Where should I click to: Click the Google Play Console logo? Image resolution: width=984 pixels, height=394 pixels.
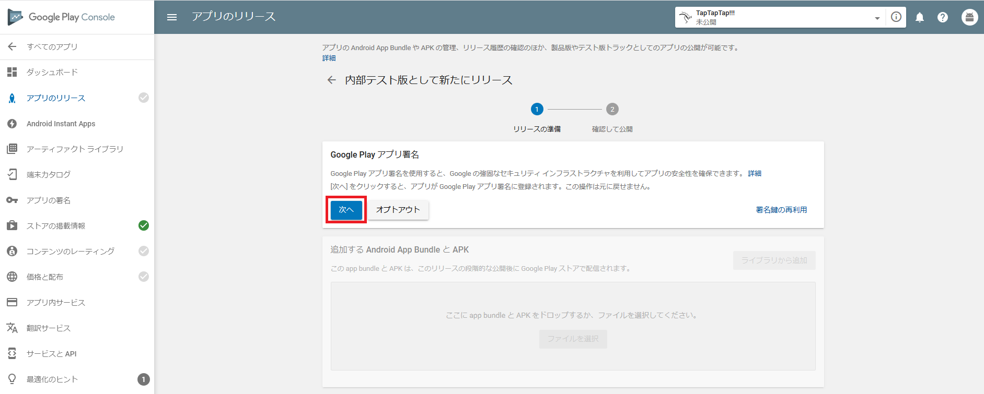pyautogui.click(x=61, y=17)
